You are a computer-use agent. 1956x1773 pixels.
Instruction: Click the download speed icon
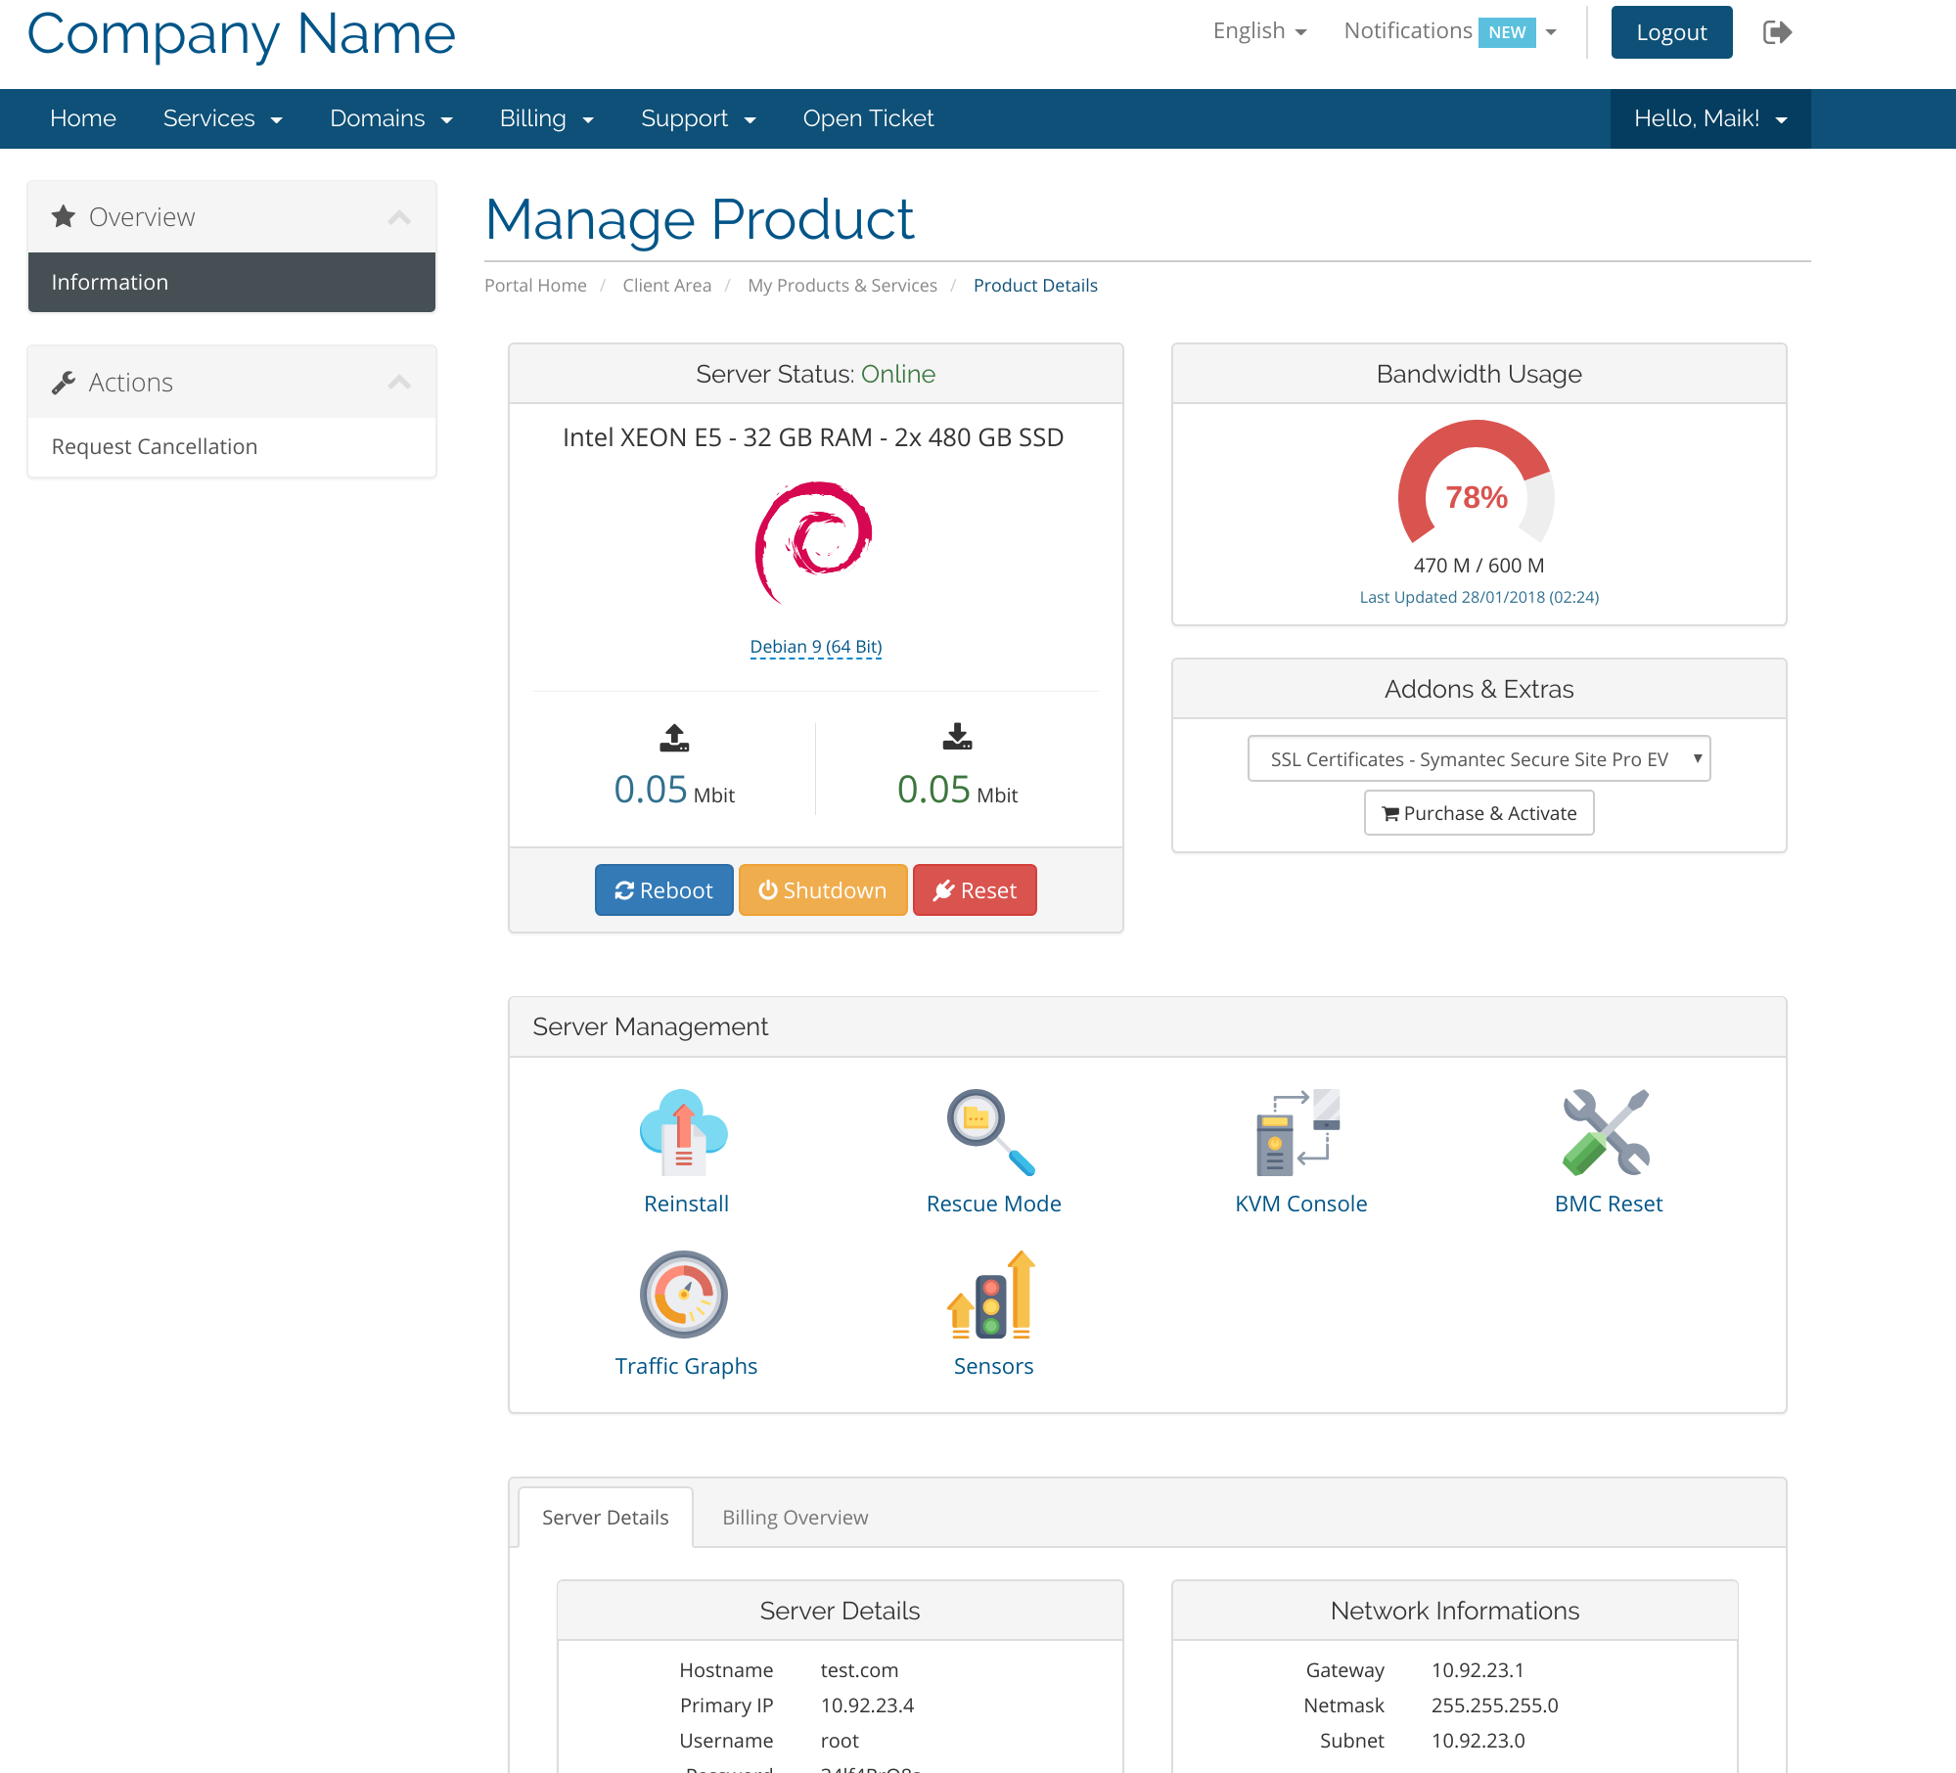coord(957,737)
